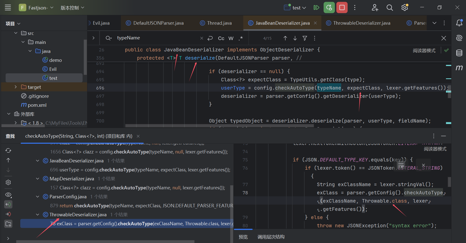Toggle match case Cc option

click(x=221, y=38)
